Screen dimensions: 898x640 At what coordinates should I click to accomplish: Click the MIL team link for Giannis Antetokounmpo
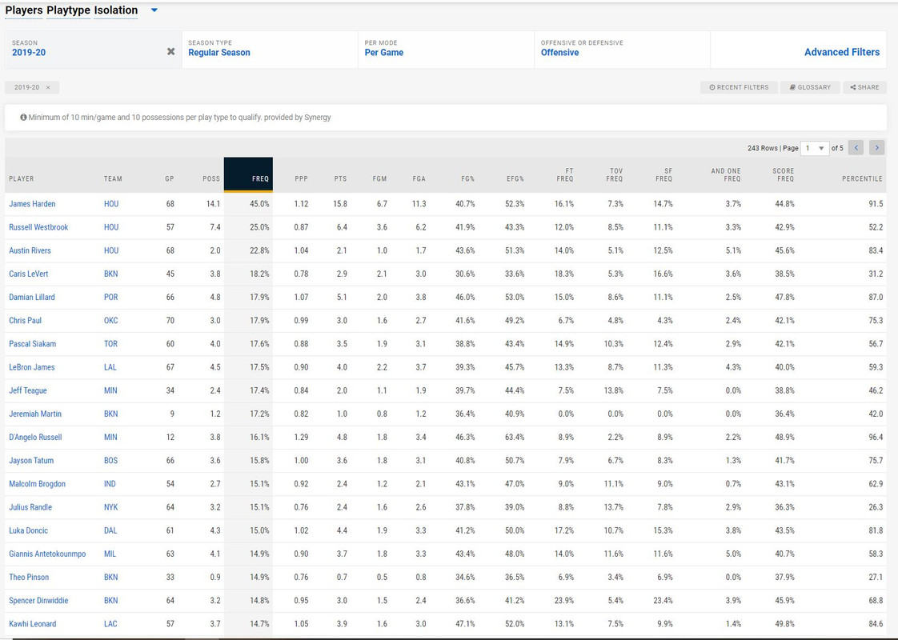pyautogui.click(x=110, y=554)
